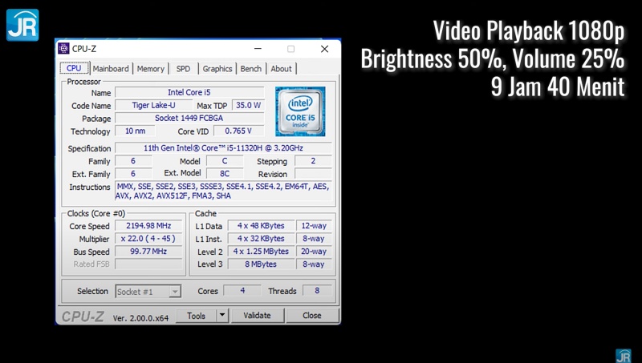Viewport: 642px width, 363px height.
Task: Open the Tools dropdown arrow
Action: (222, 316)
